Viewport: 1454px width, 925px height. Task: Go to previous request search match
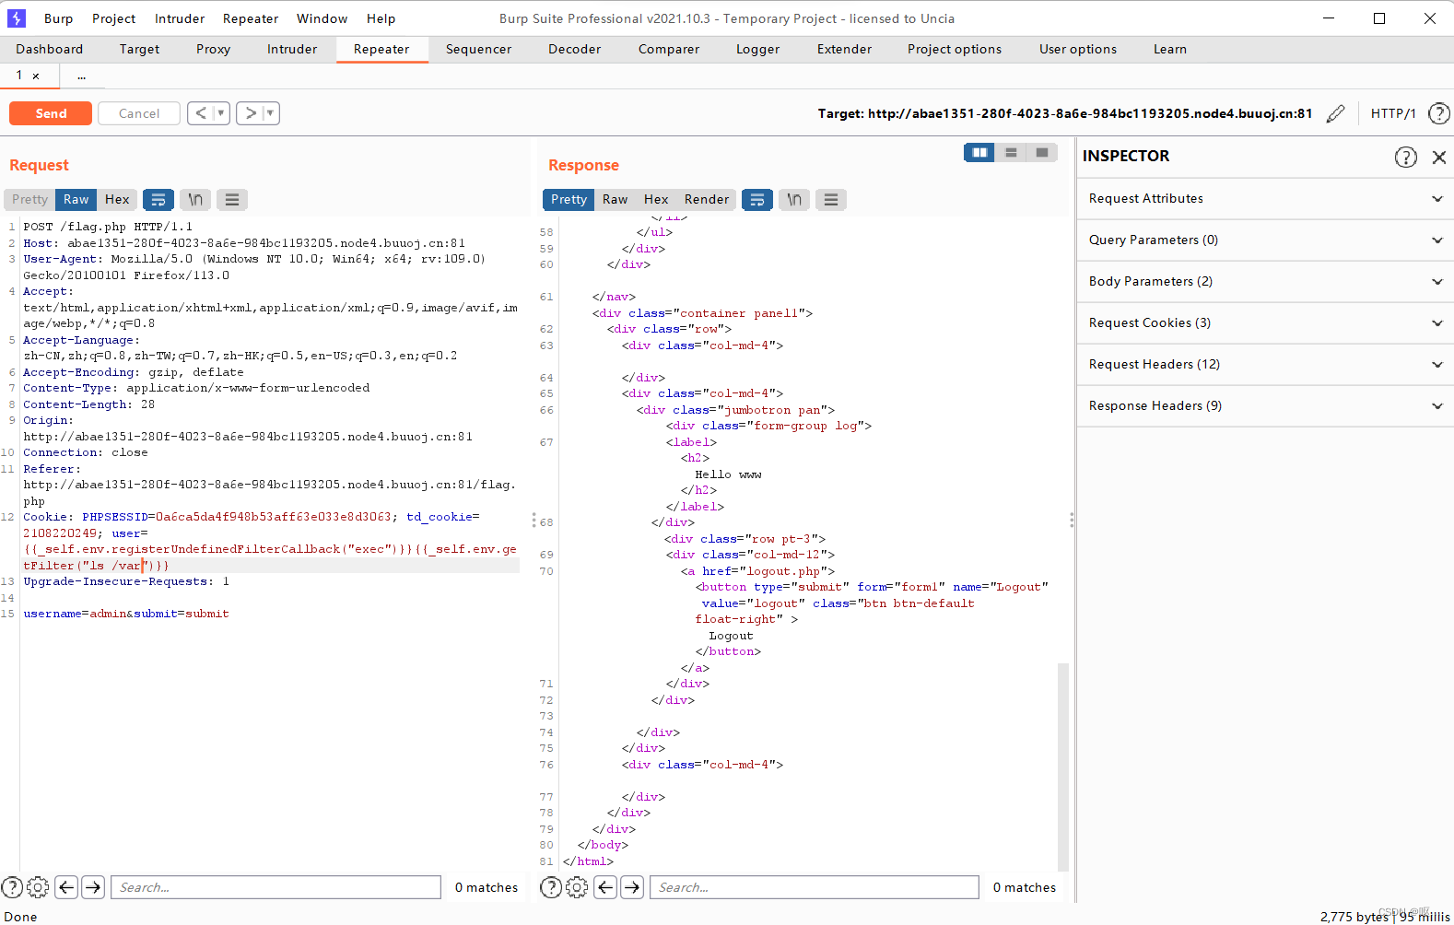point(66,887)
